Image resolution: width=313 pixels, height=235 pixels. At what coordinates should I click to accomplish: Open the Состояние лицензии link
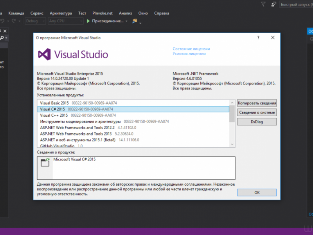[x=191, y=49]
